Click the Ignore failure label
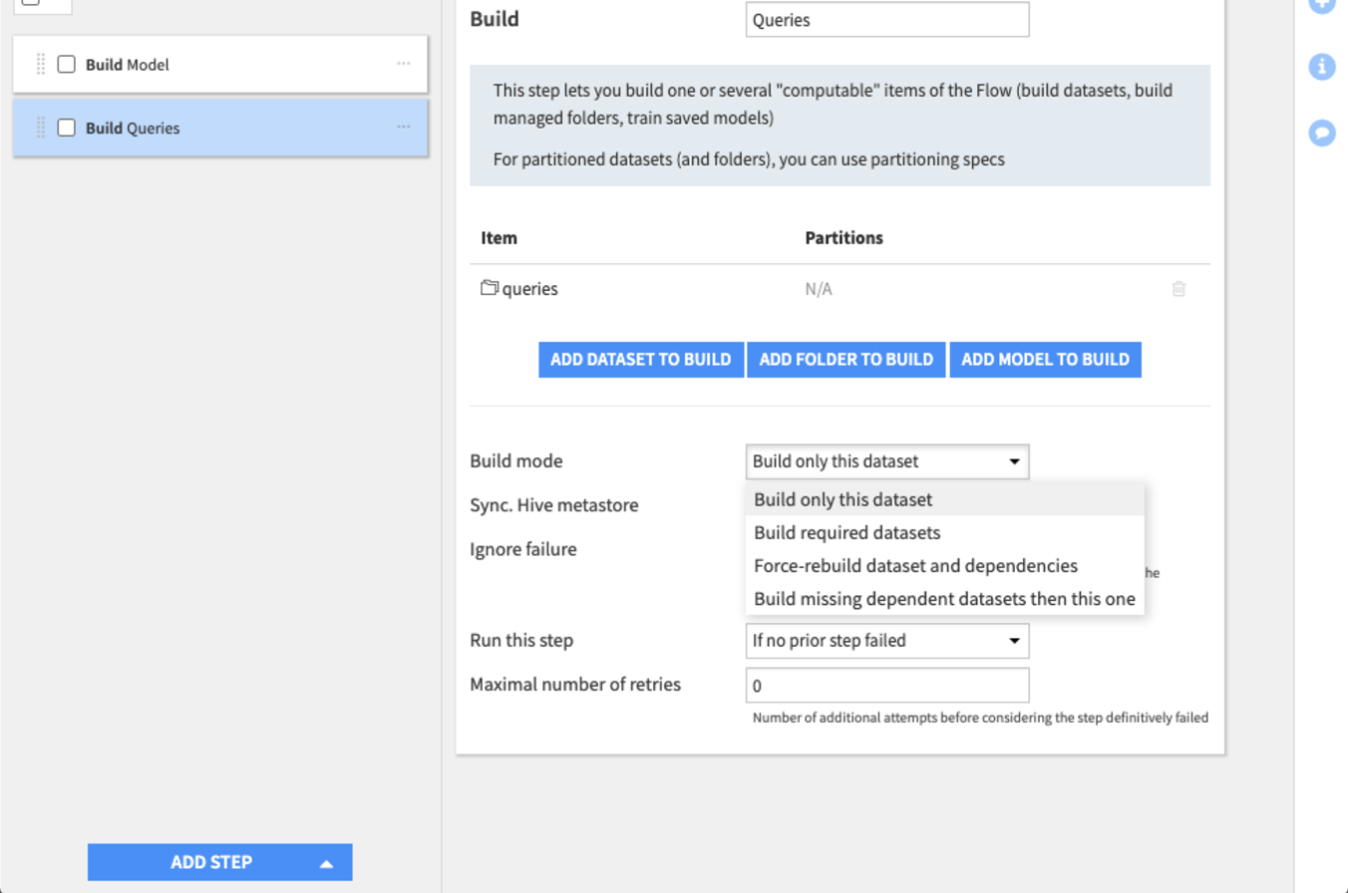This screenshot has width=1348, height=893. (x=523, y=549)
